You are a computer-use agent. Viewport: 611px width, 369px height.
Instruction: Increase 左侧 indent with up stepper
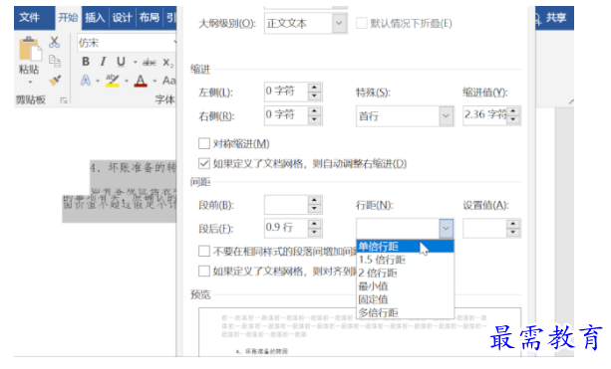tap(314, 88)
